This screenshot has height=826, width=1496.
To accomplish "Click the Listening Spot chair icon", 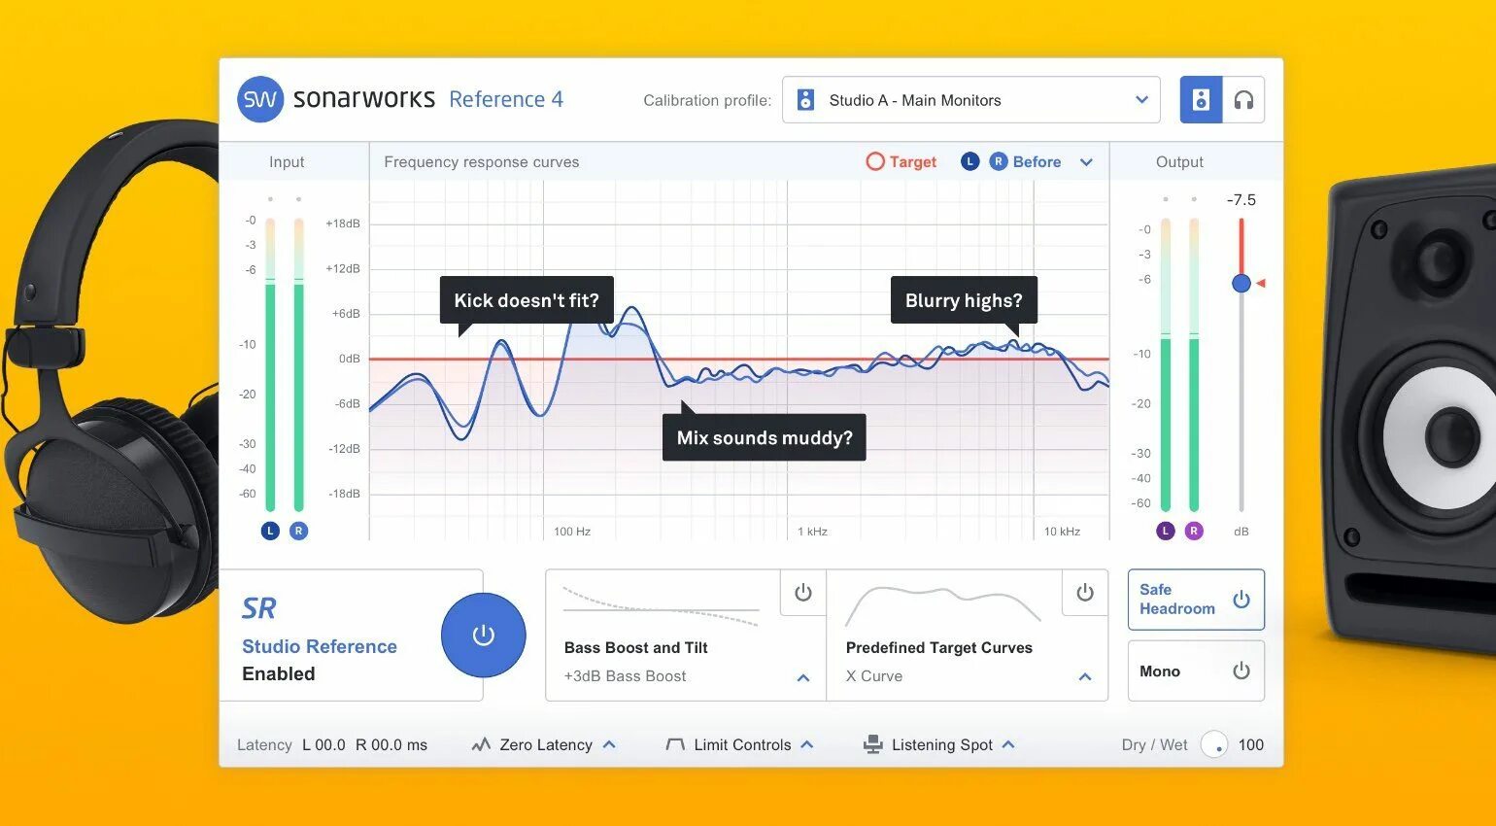I will [873, 744].
